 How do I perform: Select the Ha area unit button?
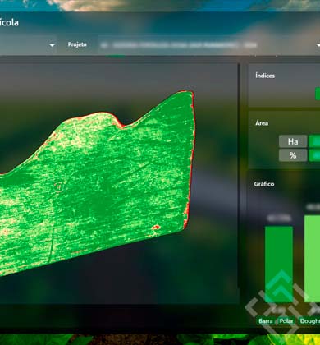293,141
